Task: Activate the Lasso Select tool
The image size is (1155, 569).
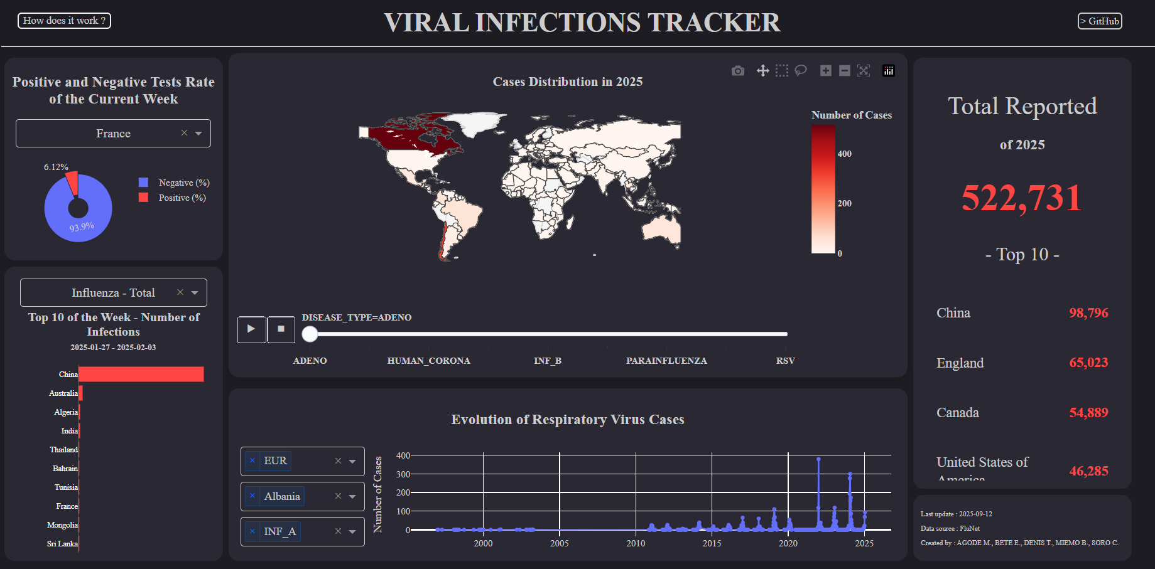Action: 801,71
